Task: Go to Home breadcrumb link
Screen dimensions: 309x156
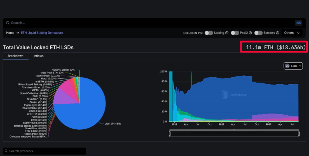Action: [x=10, y=33]
